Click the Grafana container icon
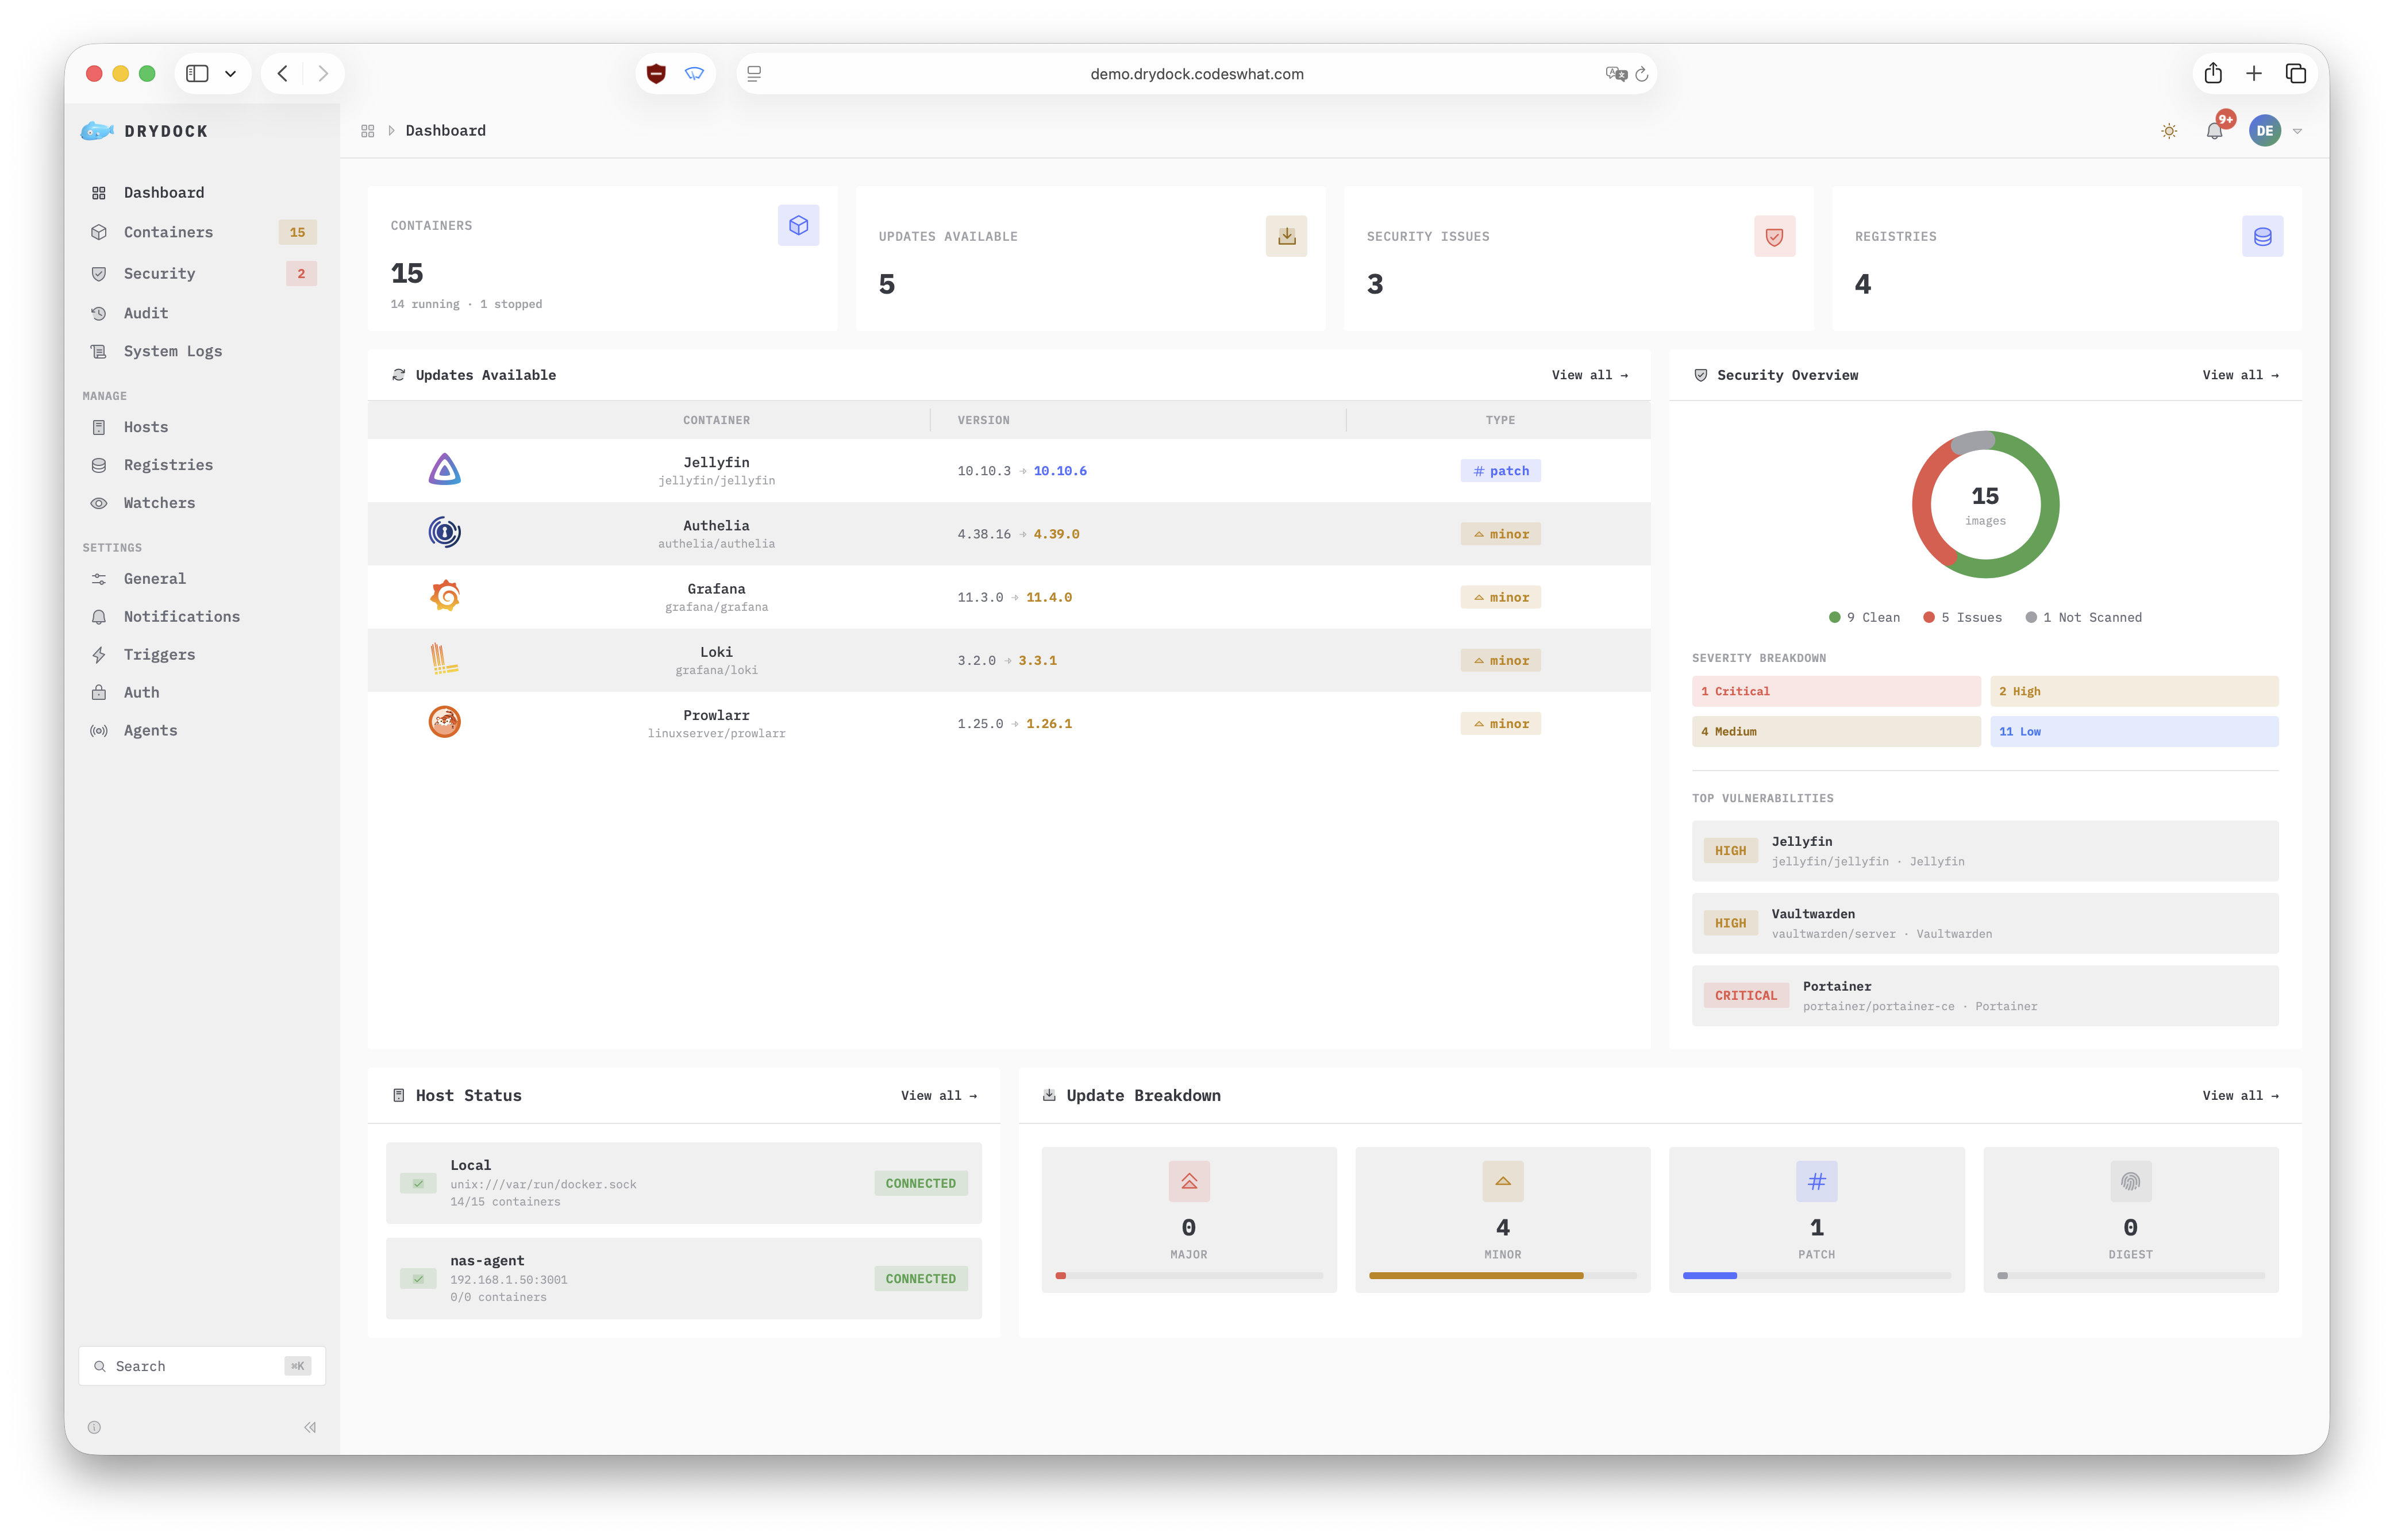Screen dimensions: 2394x1540 click(445, 596)
